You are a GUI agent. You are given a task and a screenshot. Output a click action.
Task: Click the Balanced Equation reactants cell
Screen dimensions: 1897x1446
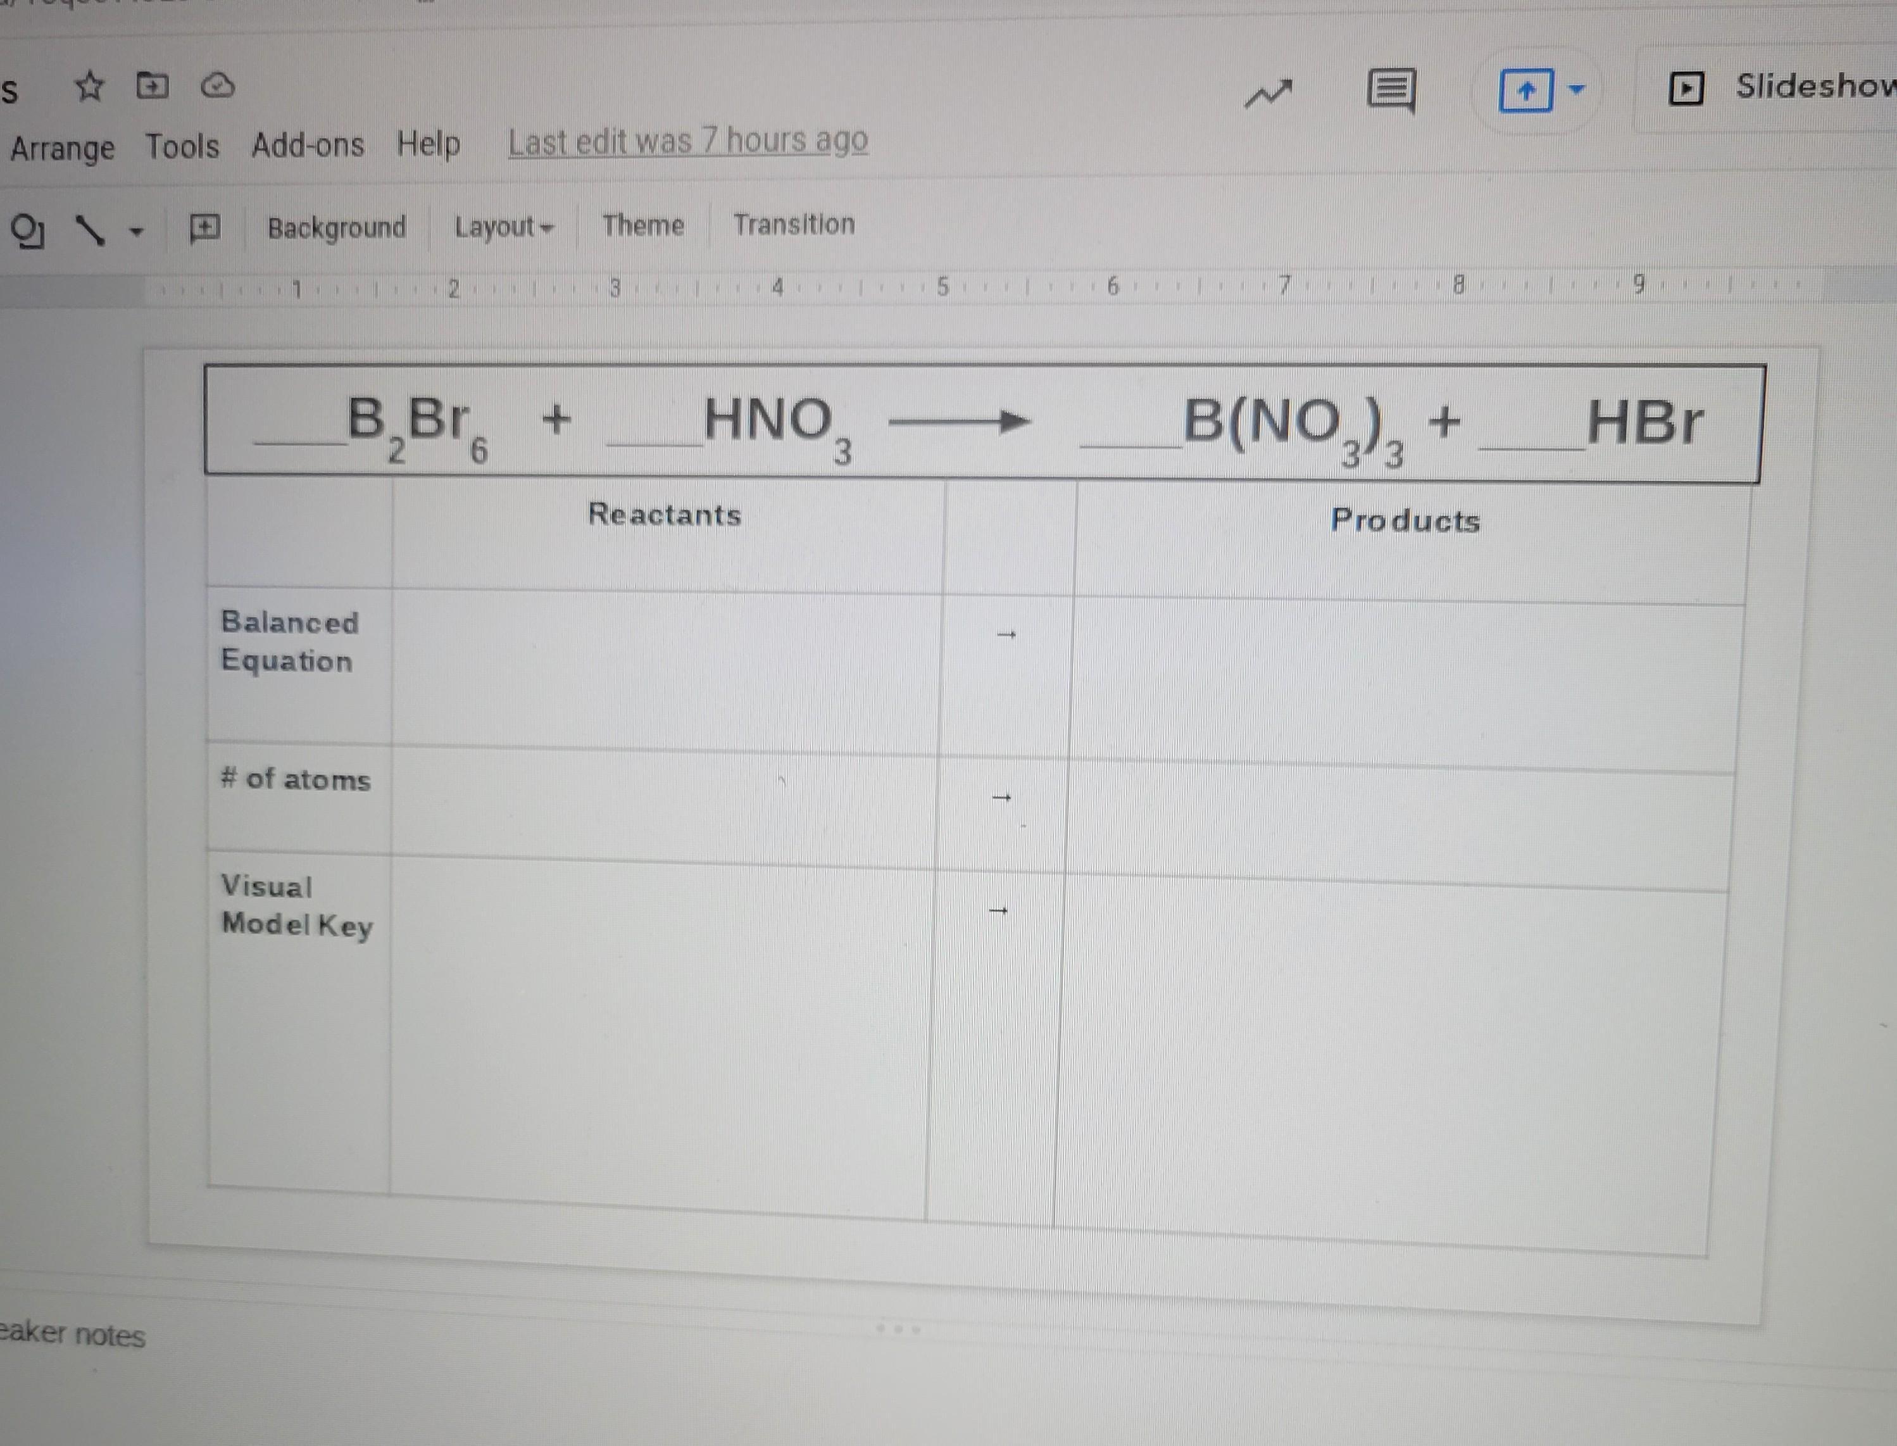664,670
